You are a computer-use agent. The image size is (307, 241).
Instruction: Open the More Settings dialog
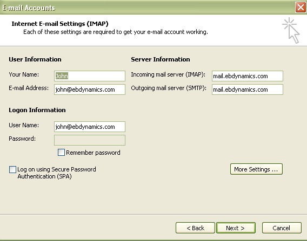point(256,169)
